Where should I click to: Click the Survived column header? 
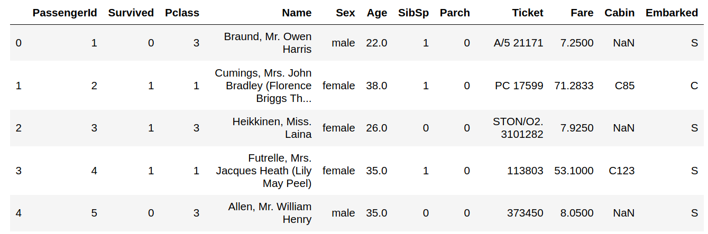point(131,13)
